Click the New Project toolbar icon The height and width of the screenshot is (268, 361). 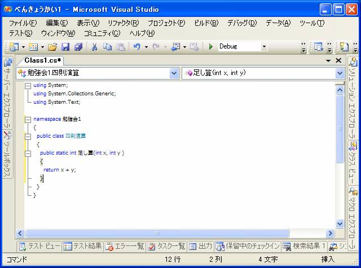click(14, 47)
